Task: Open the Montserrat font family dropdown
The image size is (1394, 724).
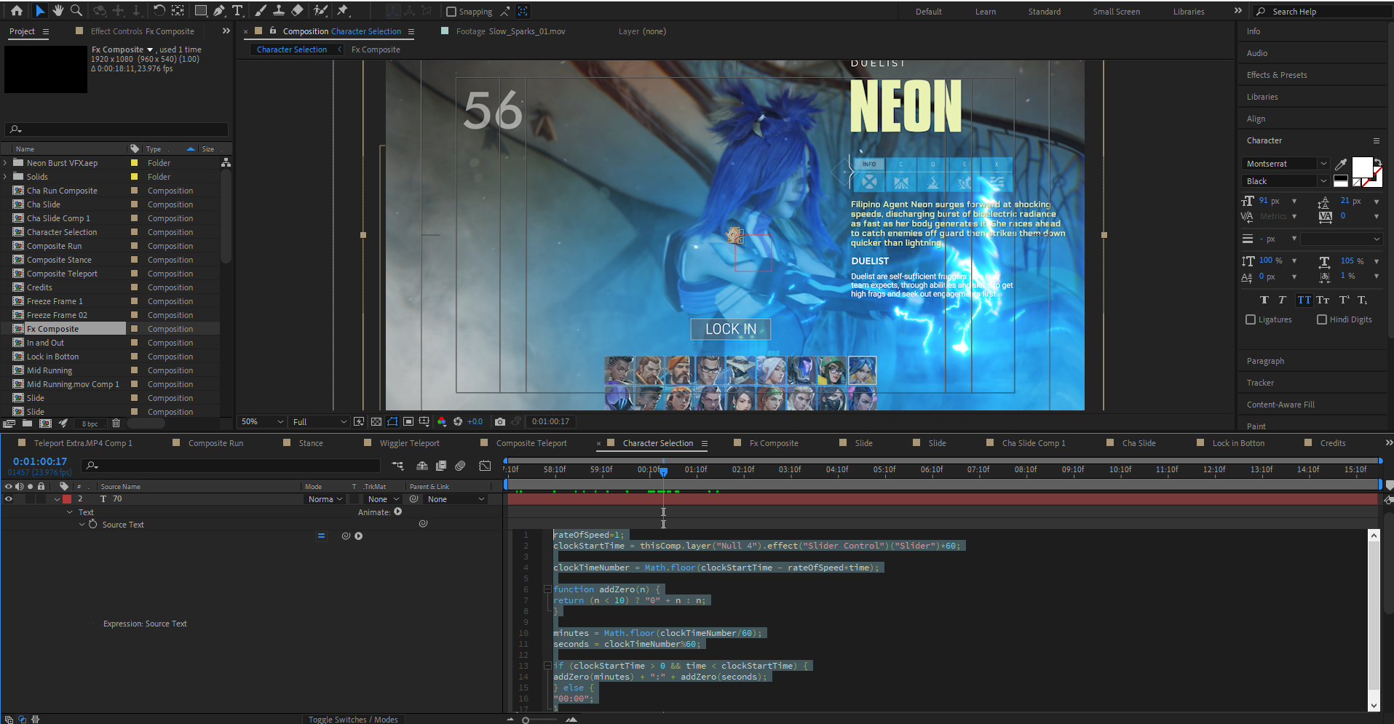Action: tap(1286, 164)
